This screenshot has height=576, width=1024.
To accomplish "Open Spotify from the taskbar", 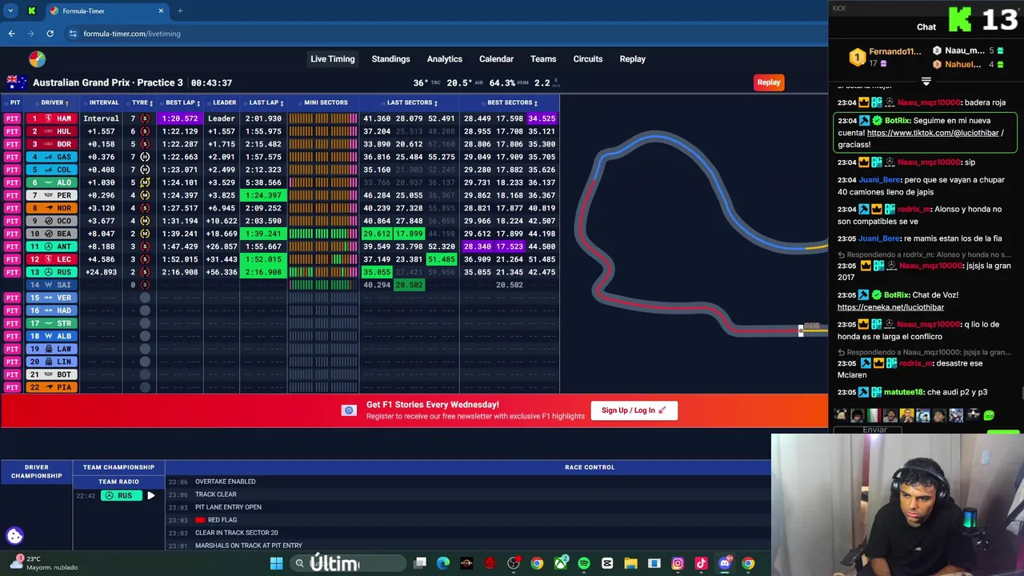I will pyautogui.click(x=584, y=563).
